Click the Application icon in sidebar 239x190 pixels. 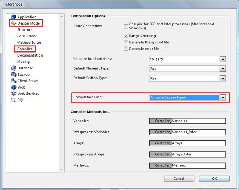click(14, 17)
